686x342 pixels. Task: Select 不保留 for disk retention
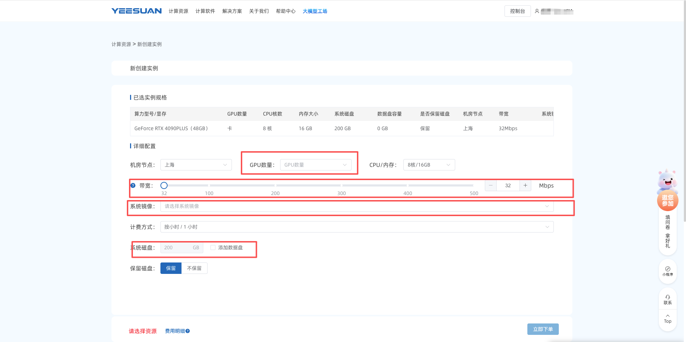(194, 268)
